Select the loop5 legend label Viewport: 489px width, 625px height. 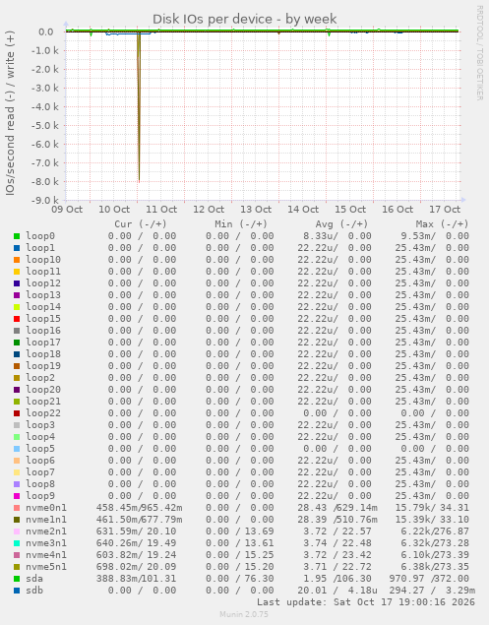tap(40, 449)
